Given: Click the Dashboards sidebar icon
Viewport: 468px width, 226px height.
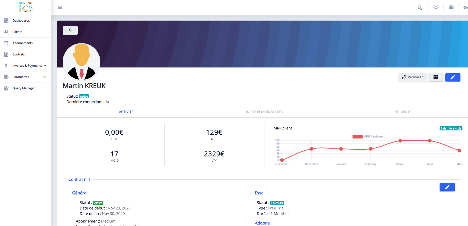Looking at the screenshot, I should pos(6,21).
